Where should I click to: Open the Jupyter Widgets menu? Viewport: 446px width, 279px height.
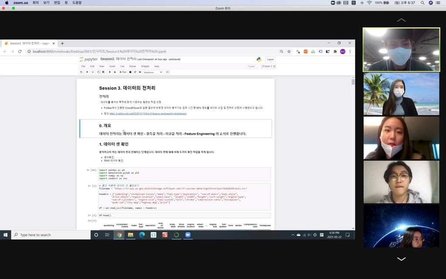click(145, 66)
